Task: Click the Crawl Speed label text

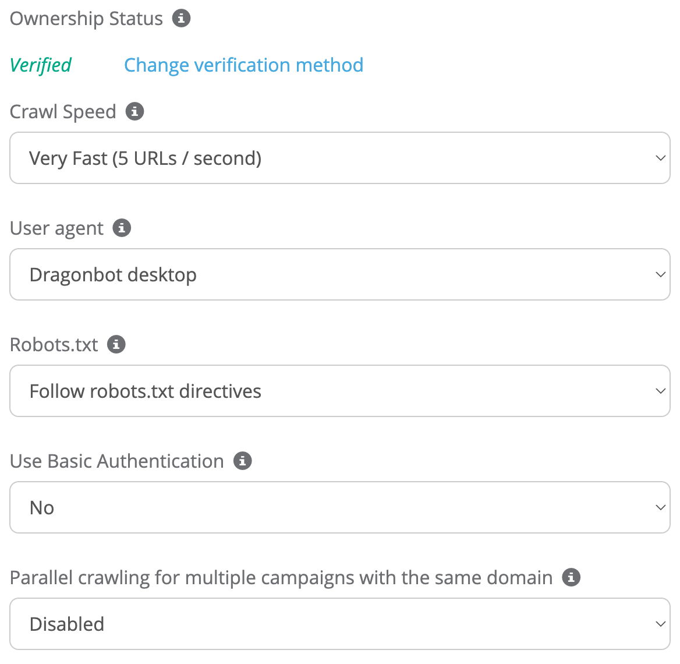Action: point(63,111)
